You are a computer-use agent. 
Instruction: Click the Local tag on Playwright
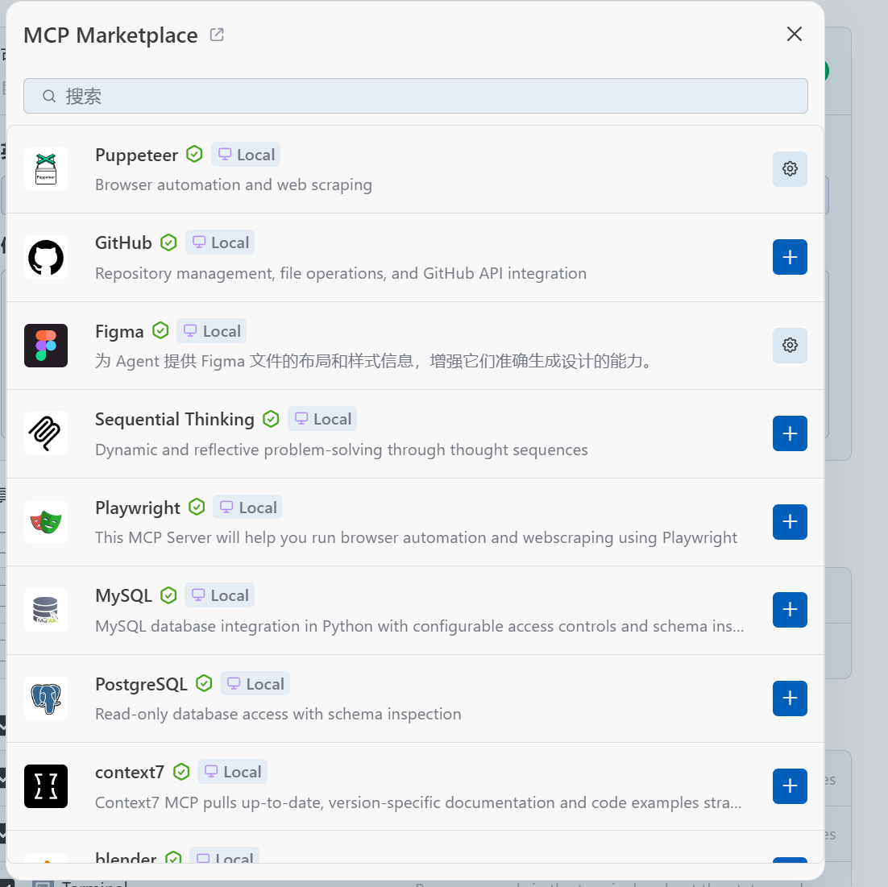(x=247, y=508)
